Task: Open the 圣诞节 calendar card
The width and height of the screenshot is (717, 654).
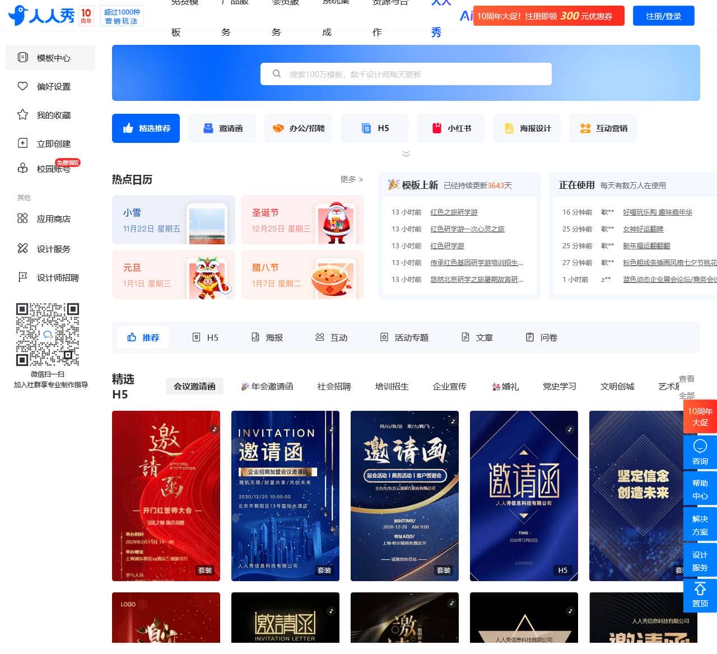Action: click(x=302, y=220)
